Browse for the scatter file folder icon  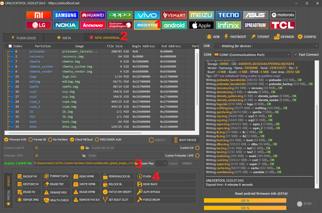pyautogui.click(x=136, y=163)
